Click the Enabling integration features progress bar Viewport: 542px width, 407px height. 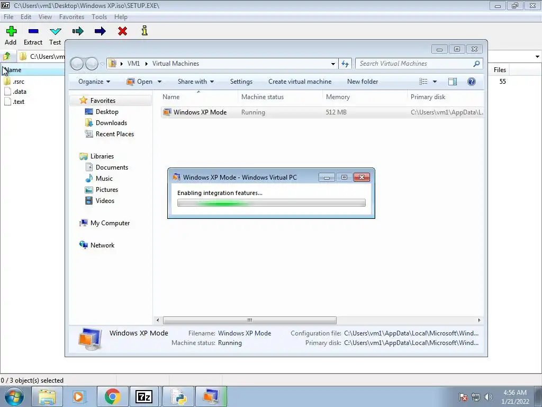272,203
